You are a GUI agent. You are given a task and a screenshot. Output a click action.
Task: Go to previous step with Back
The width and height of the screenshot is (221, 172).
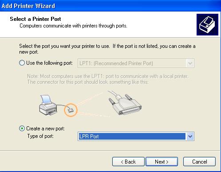(128, 162)
